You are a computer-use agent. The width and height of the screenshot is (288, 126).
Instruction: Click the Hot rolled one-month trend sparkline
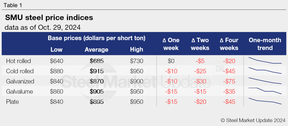point(265,61)
